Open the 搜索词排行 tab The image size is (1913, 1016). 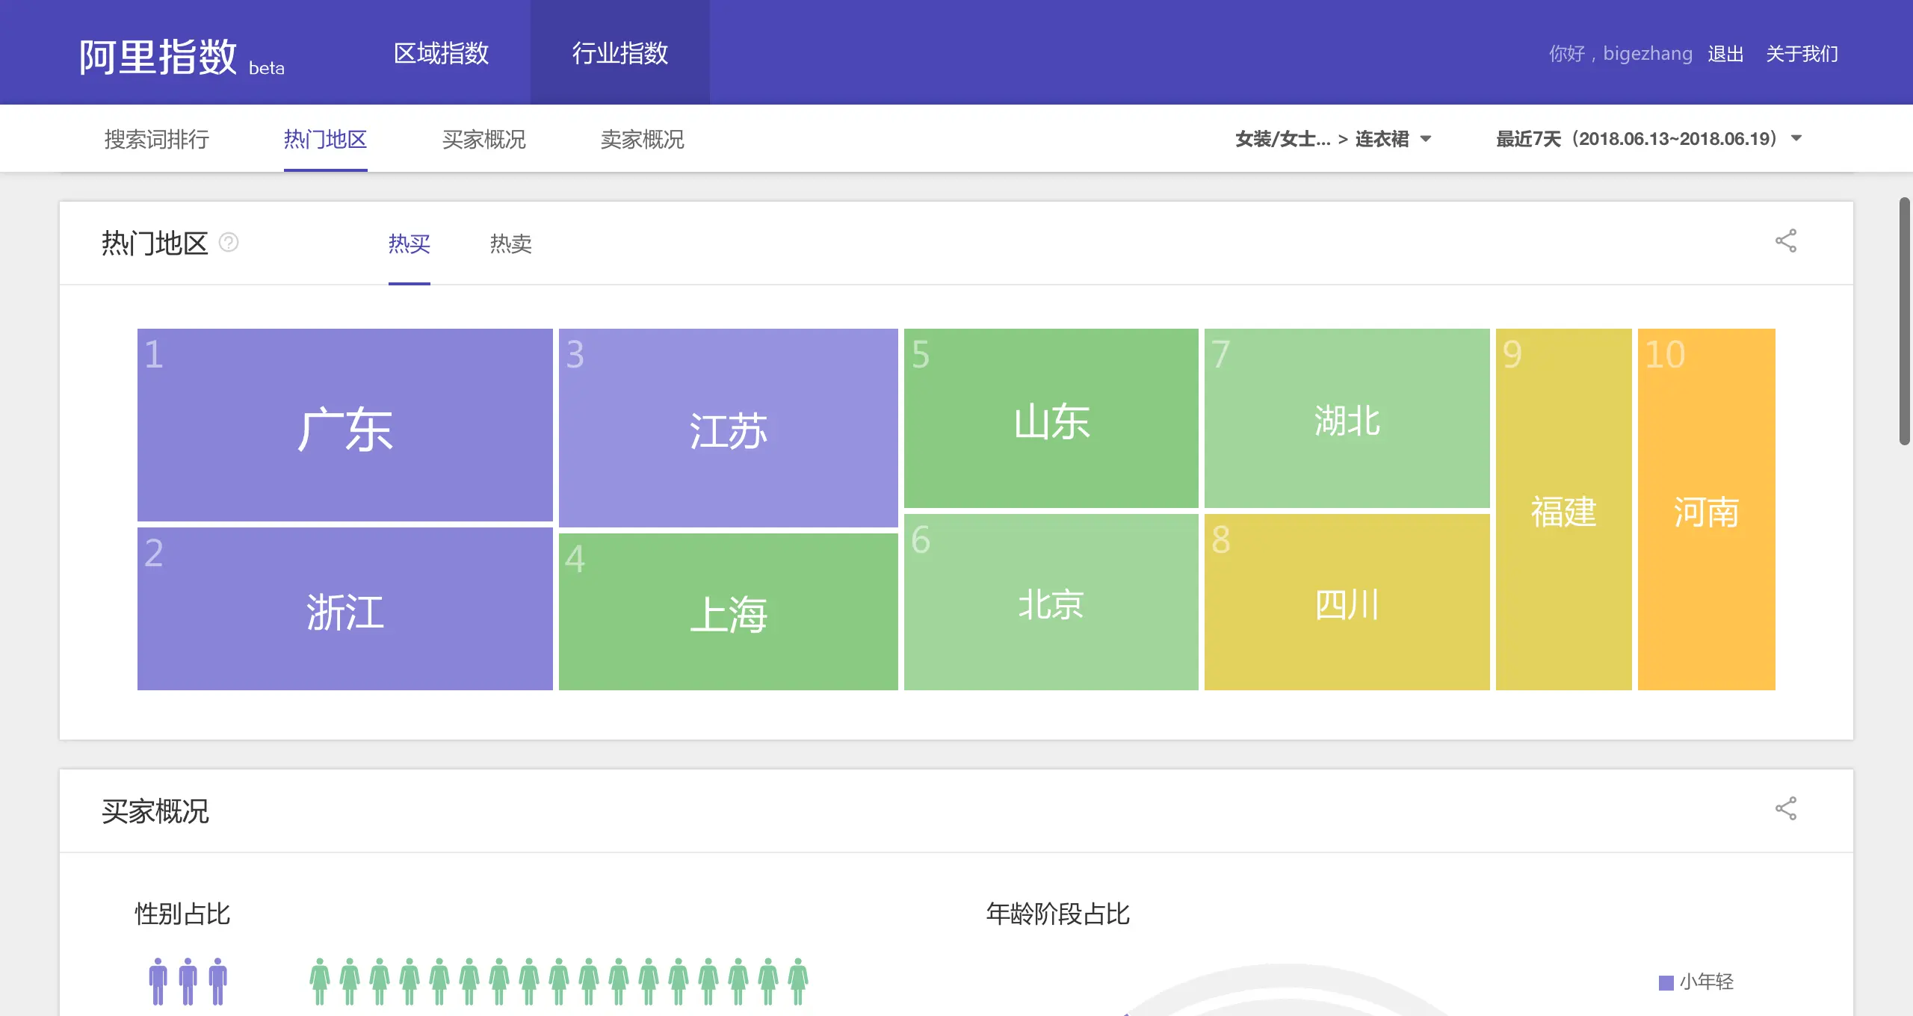(157, 140)
